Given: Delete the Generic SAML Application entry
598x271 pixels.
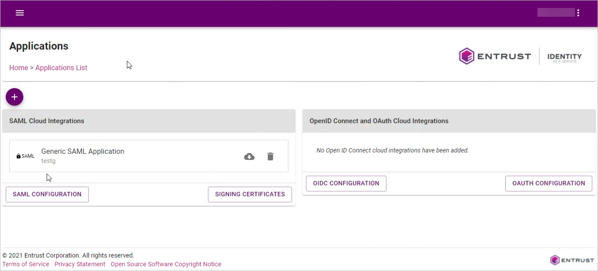Looking at the screenshot, I should [270, 156].
